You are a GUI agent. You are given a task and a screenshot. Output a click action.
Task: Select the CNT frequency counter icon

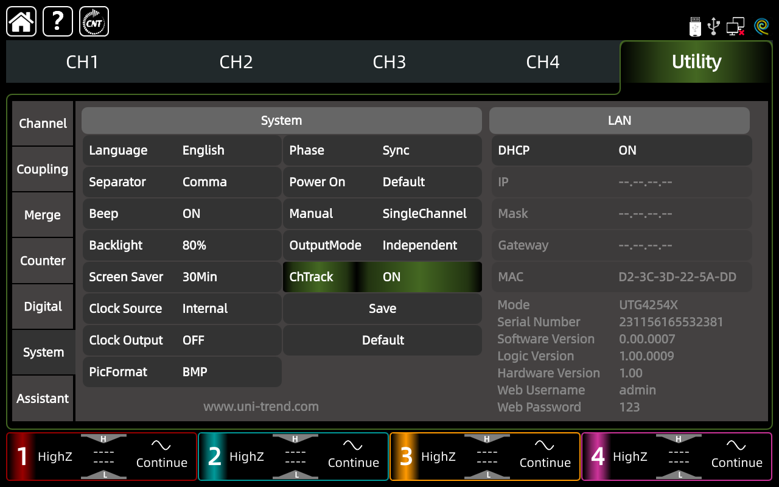click(94, 21)
